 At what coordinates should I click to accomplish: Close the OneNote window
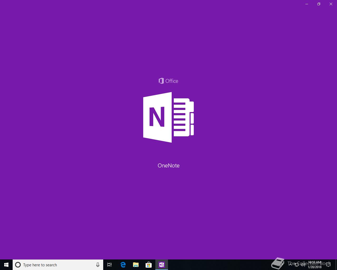[x=331, y=4]
